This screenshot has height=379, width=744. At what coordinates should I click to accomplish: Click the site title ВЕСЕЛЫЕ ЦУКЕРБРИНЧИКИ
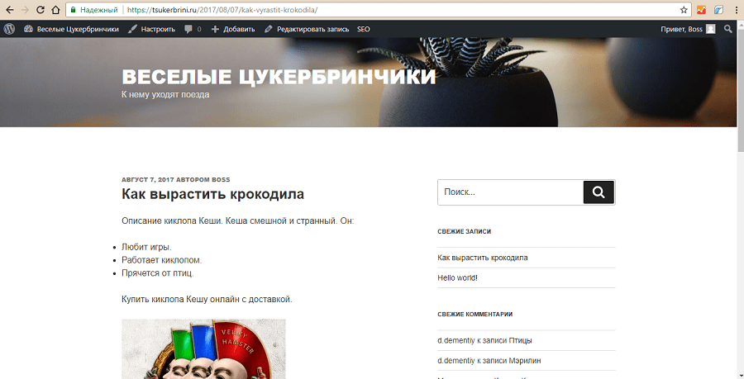coord(279,77)
